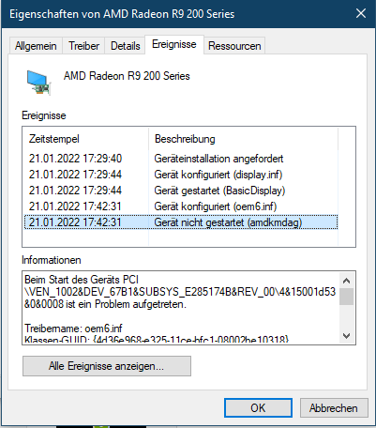This screenshot has width=376, height=428.
Task: Open the Treiber tab
Action: (83, 46)
